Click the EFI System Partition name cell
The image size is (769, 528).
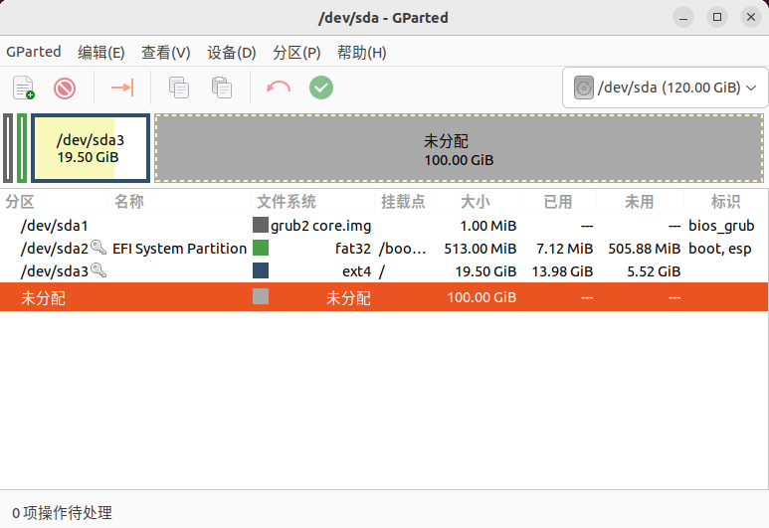179,249
